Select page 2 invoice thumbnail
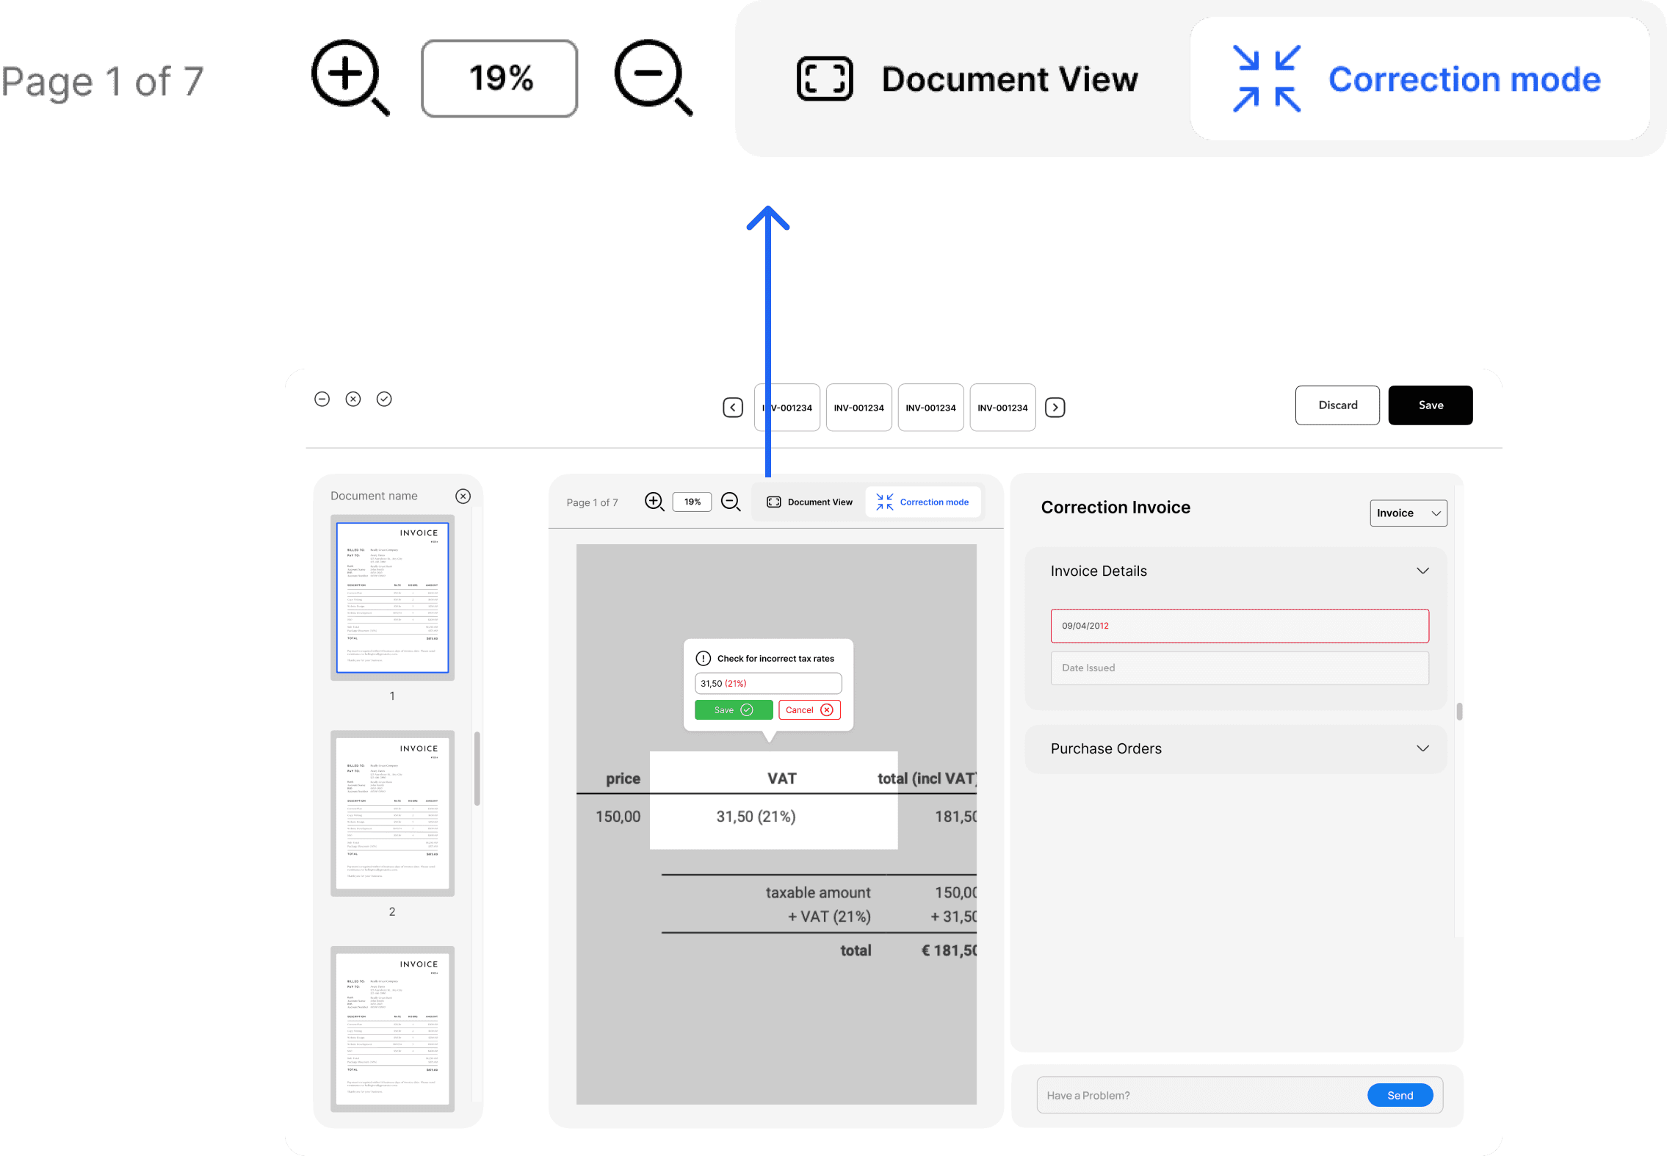This screenshot has width=1667, height=1156. 392,812
